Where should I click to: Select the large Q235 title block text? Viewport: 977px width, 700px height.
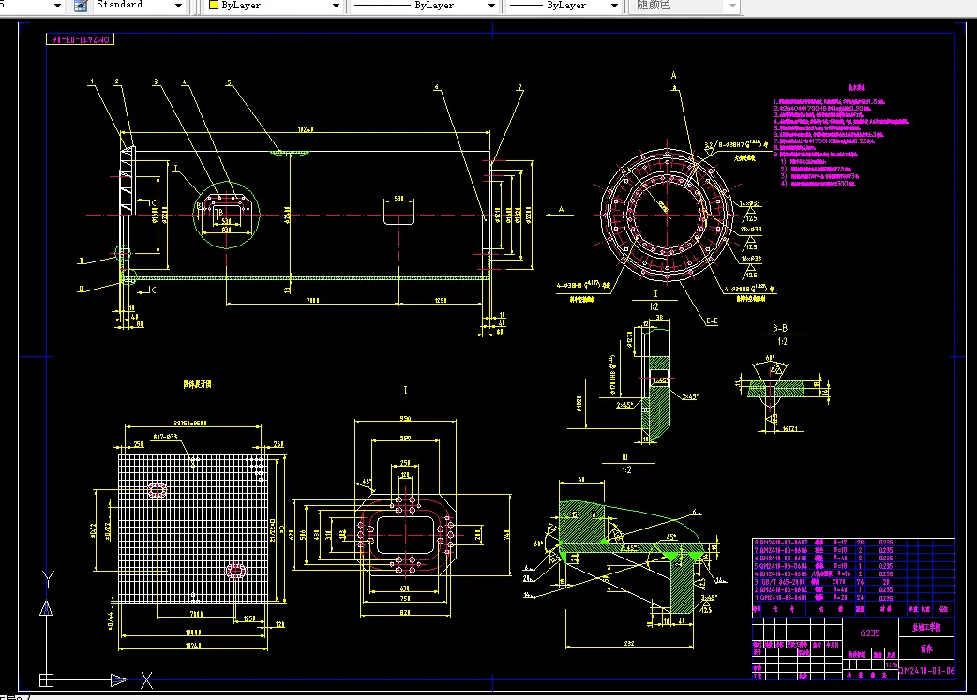pos(870,633)
